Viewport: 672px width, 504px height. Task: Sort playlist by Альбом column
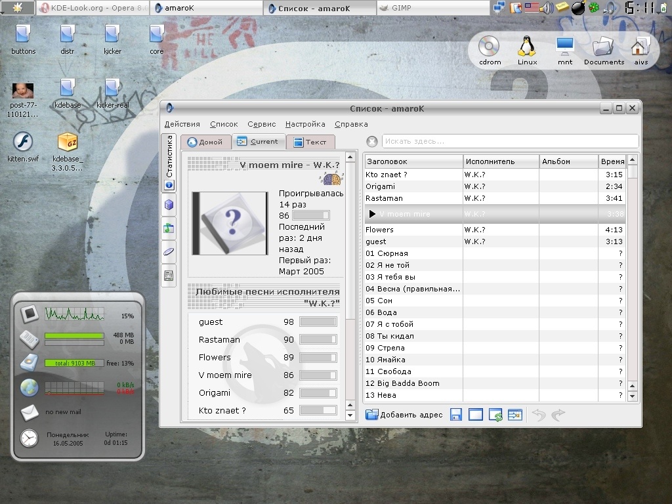569,161
